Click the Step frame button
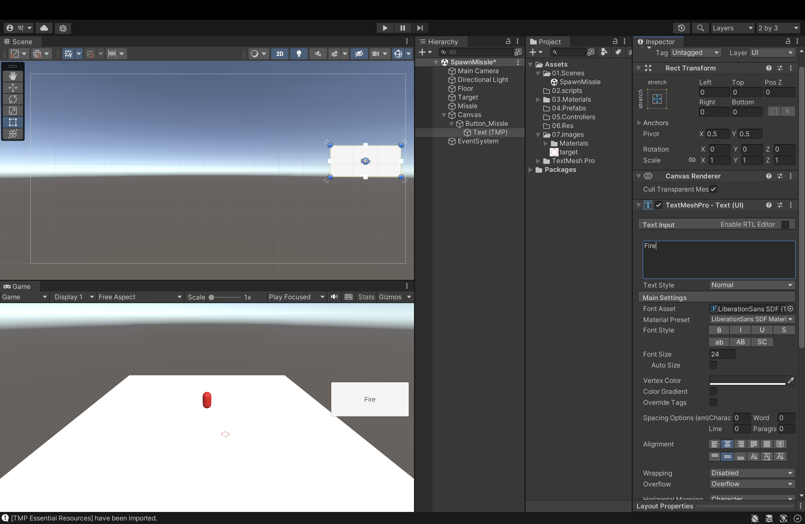This screenshot has width=805, height=524. (420, 28)
